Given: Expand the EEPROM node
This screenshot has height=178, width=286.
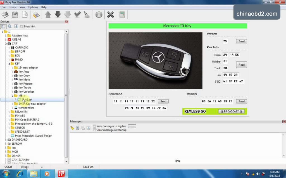Looking at the screenshot, I should (x=6, y=144).
